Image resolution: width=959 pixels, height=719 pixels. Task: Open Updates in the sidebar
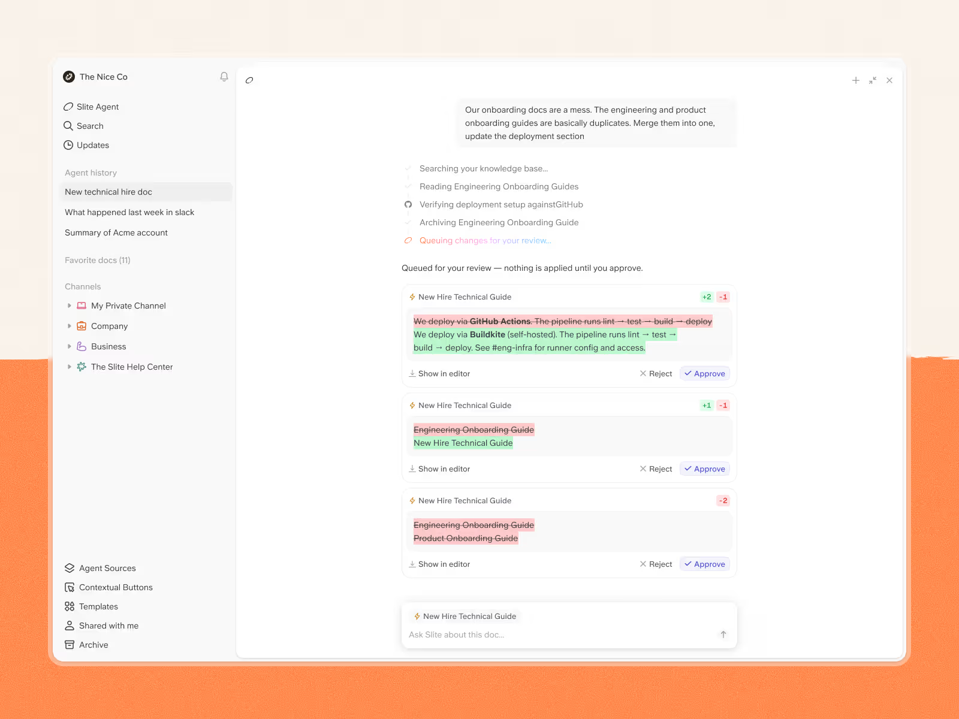[x=86, y=145]
